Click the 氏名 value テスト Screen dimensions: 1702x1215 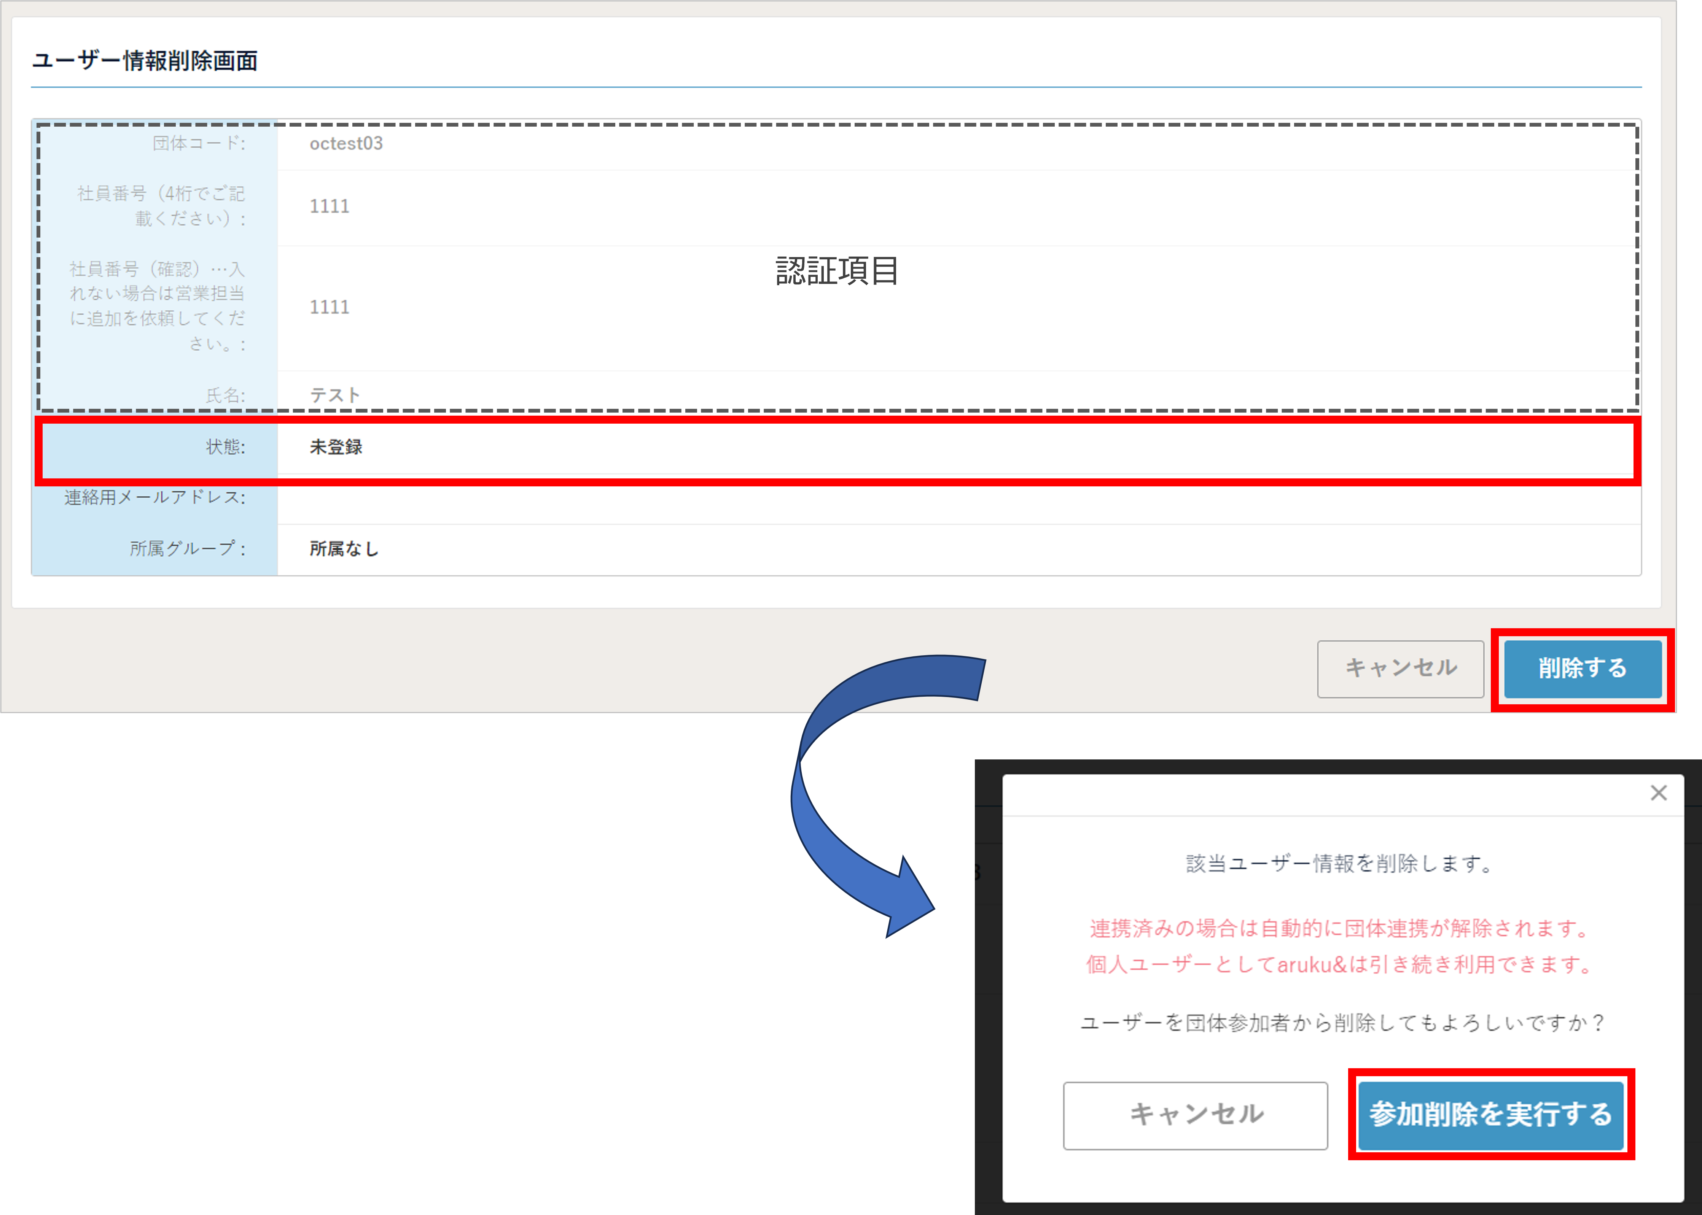(x=335, y=395)
